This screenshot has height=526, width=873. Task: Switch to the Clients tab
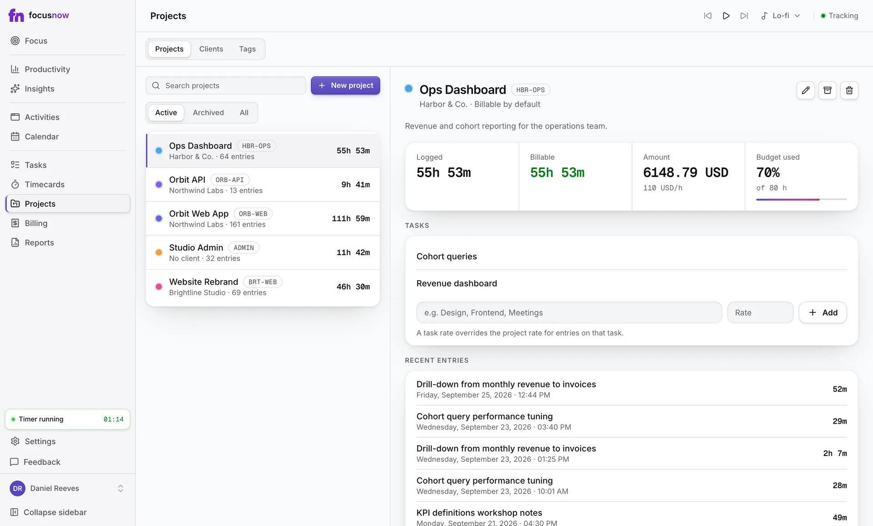pyautogui.click(x=211, y=49)
